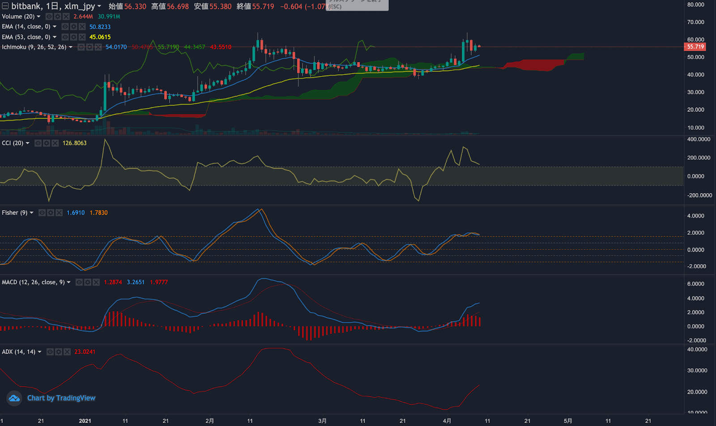The width and height of the screenshot is (716, 426).
Task: Remove the EMA (53, close, 0) indicator
Action: tap(82, 37)
